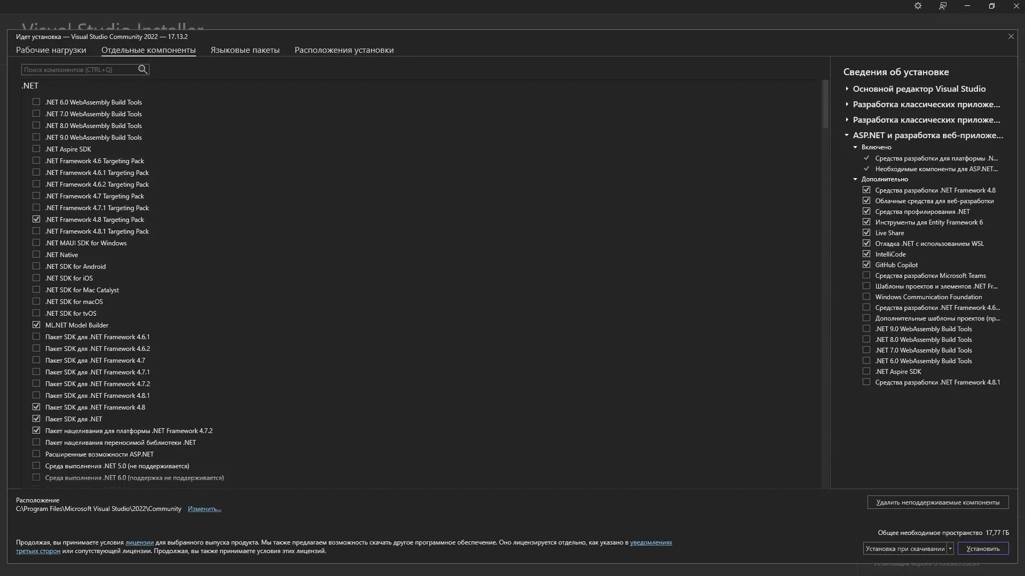Check .NET SDK for macOS

36,301
